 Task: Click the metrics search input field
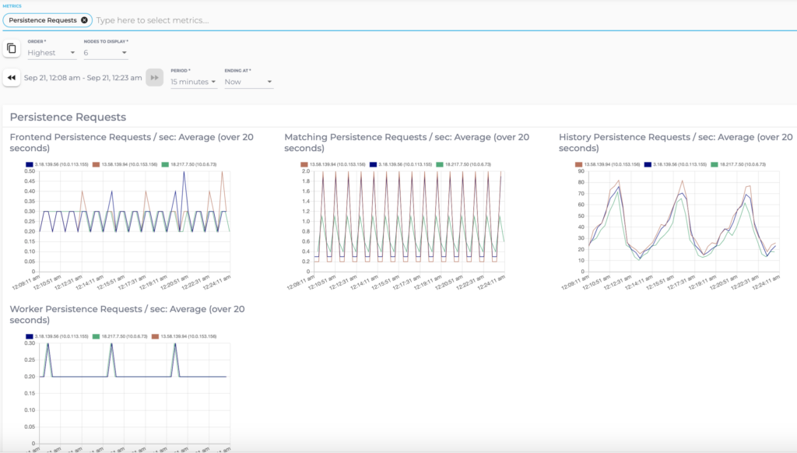pyautogui.click(x=195, y=20)
